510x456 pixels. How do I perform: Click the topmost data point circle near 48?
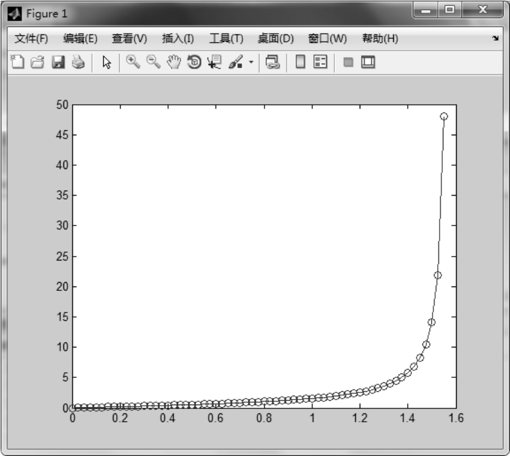coord(443,116)
